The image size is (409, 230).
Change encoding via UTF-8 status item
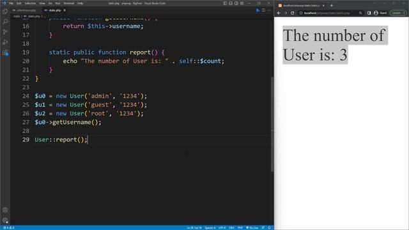(222, 227)
